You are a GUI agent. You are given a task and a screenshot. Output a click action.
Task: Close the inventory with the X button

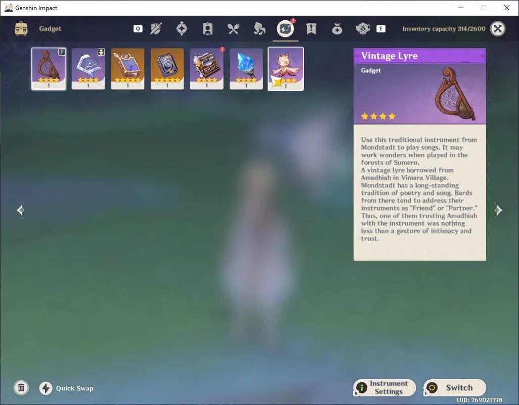click(497, 29)
